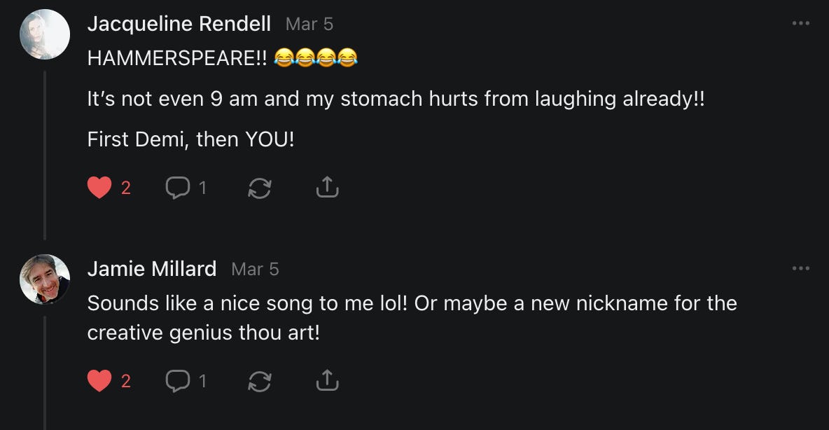Viewport: 829px width, 430px height.
Task: Share Jacqueline Rendell's comment
Action: pos(327,187)
